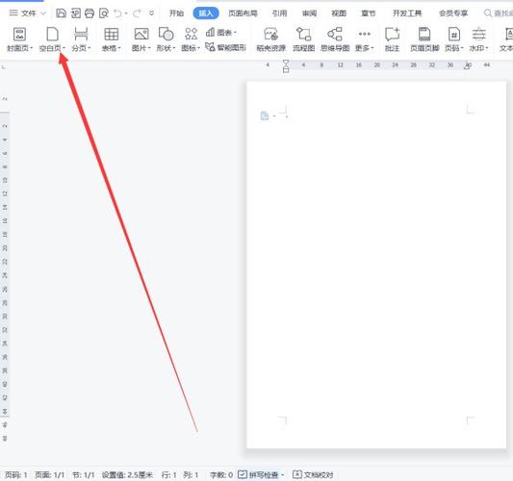513x481 pixels.
Task: Click the save icon in quick toolbar
Action: click(x=62, y=13)
